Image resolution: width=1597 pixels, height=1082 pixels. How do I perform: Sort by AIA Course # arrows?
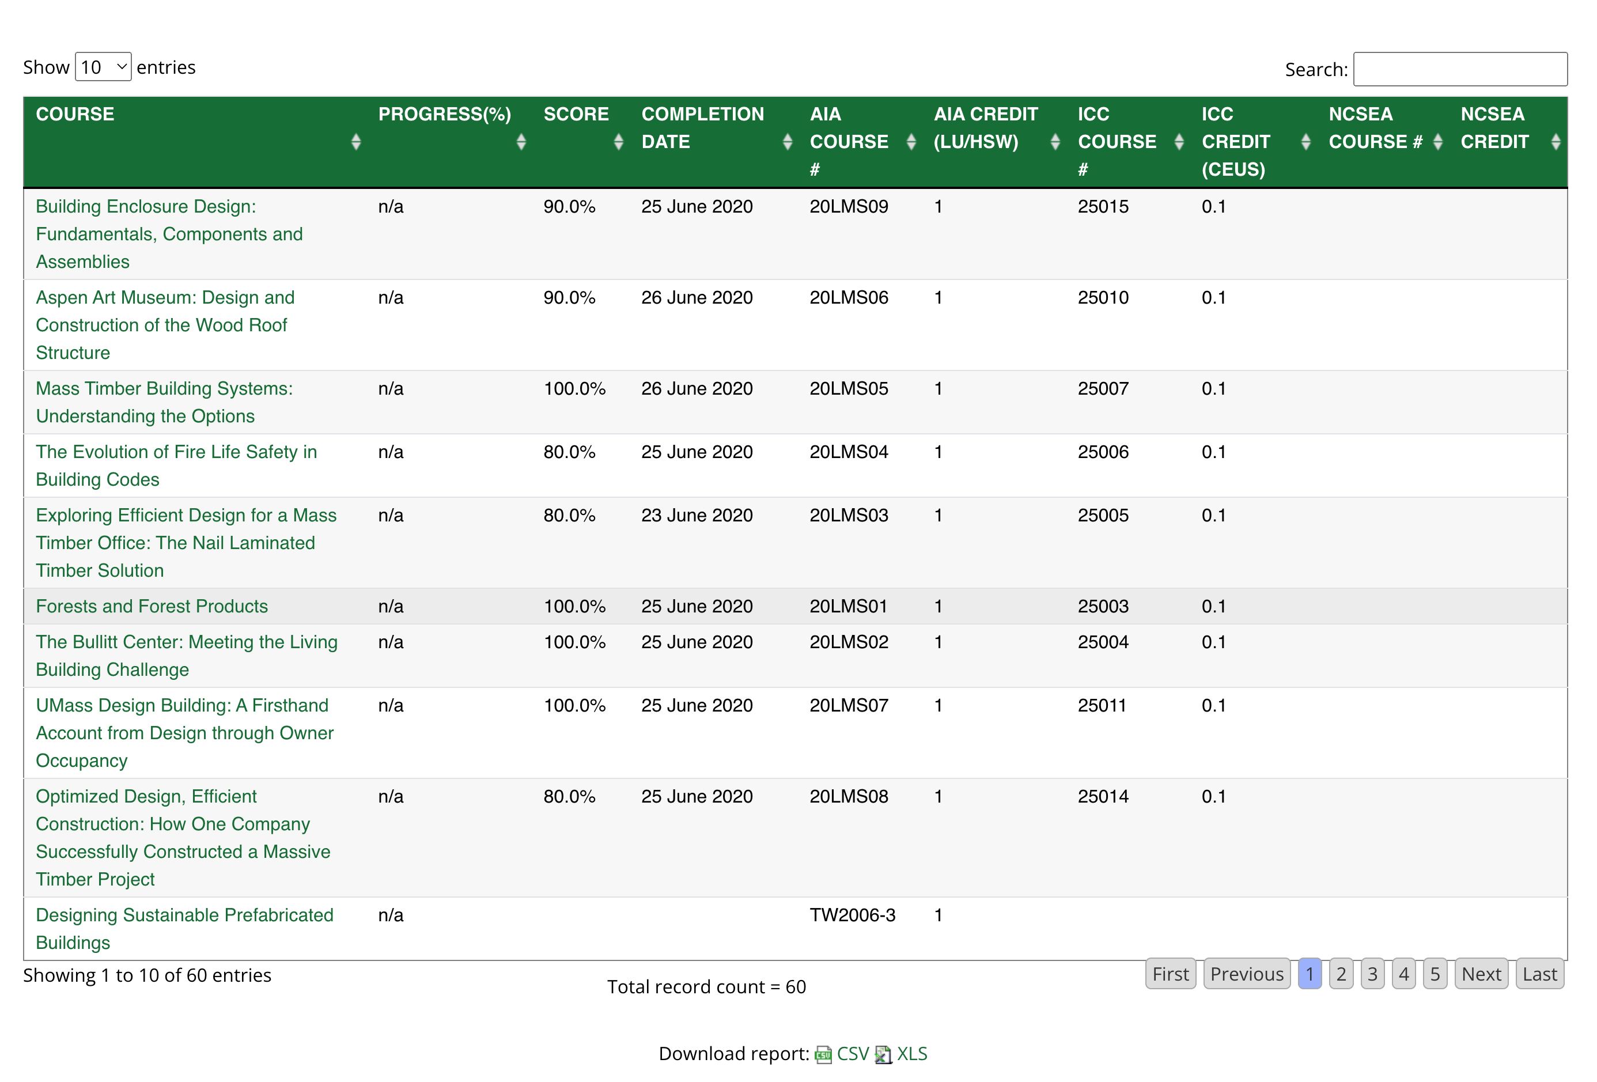[911, 142]
